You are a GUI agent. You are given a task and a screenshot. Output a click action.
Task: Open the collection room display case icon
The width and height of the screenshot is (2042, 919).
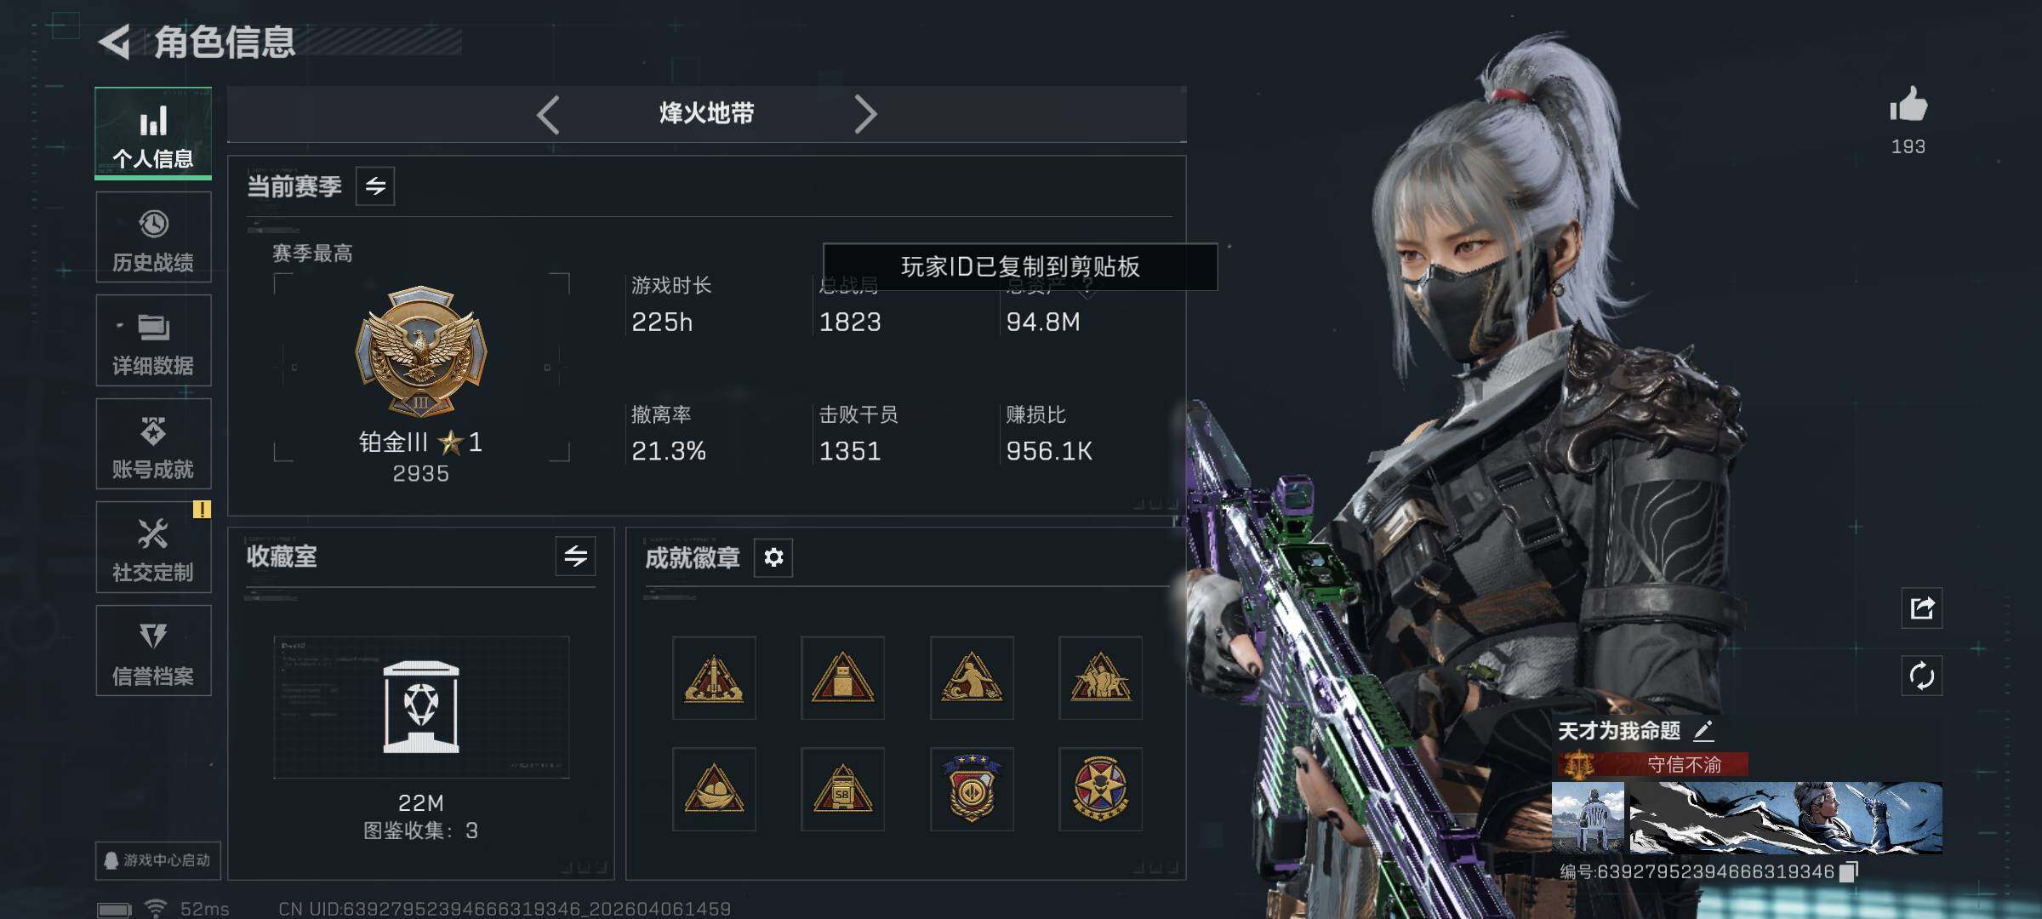(x=421, y=706)
